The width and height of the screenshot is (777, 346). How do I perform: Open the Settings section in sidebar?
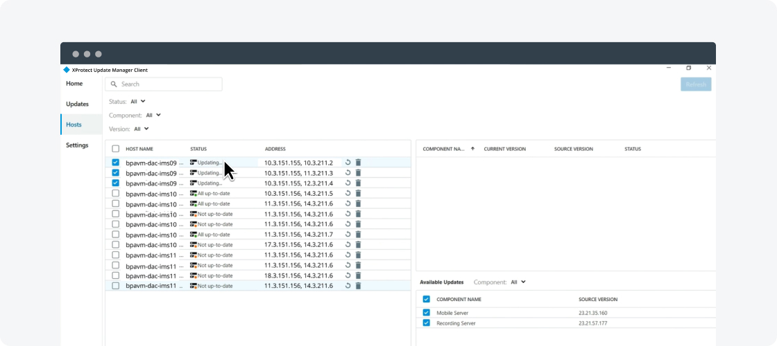coord(77,145)
